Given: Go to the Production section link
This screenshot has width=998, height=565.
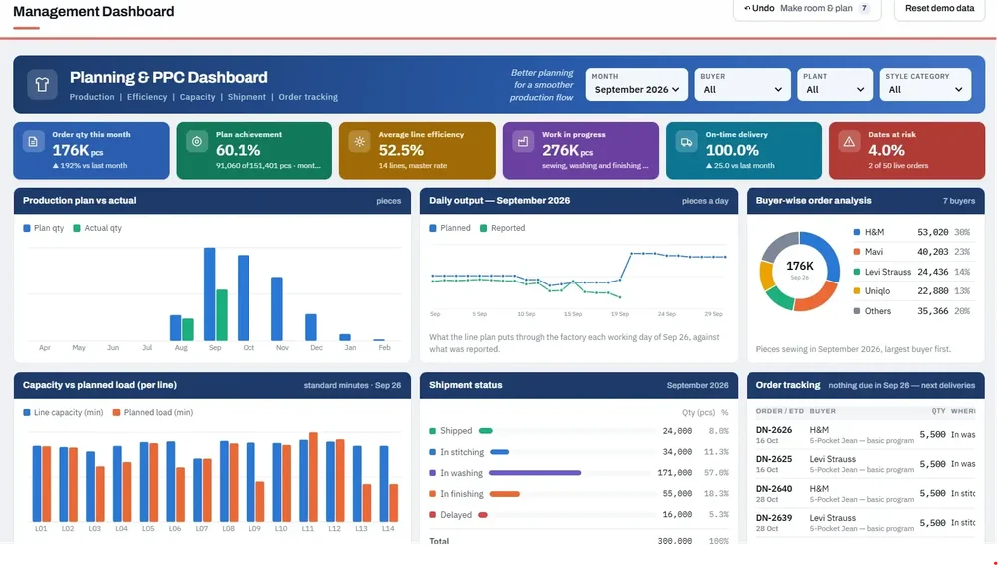Looking at the screenshot, I should click(92, 97).
